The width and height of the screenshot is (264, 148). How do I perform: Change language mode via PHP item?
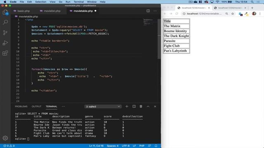[x=142, y=146]
